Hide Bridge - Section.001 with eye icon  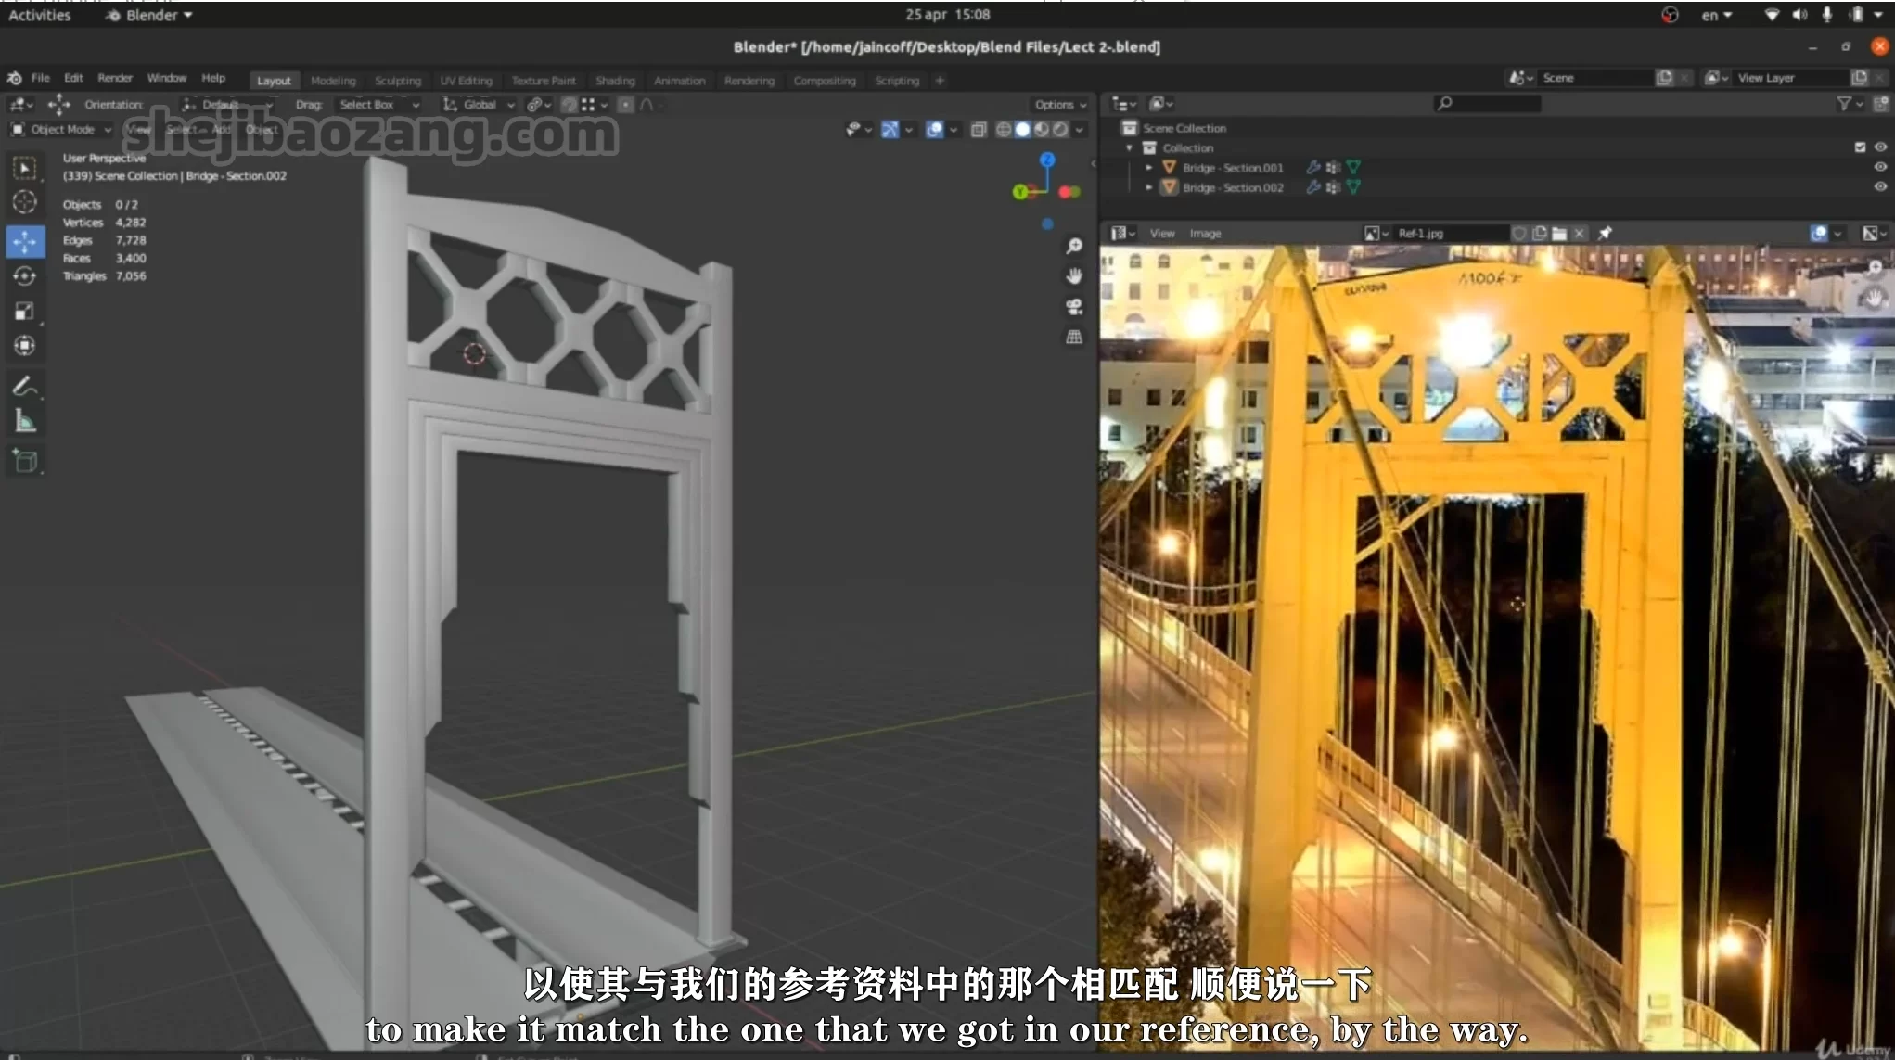tap(1880, 167)
